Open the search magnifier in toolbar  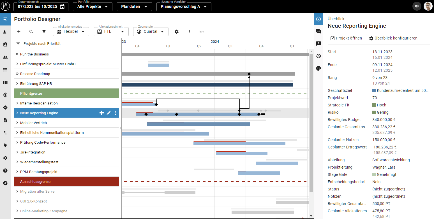coord(31,32)
